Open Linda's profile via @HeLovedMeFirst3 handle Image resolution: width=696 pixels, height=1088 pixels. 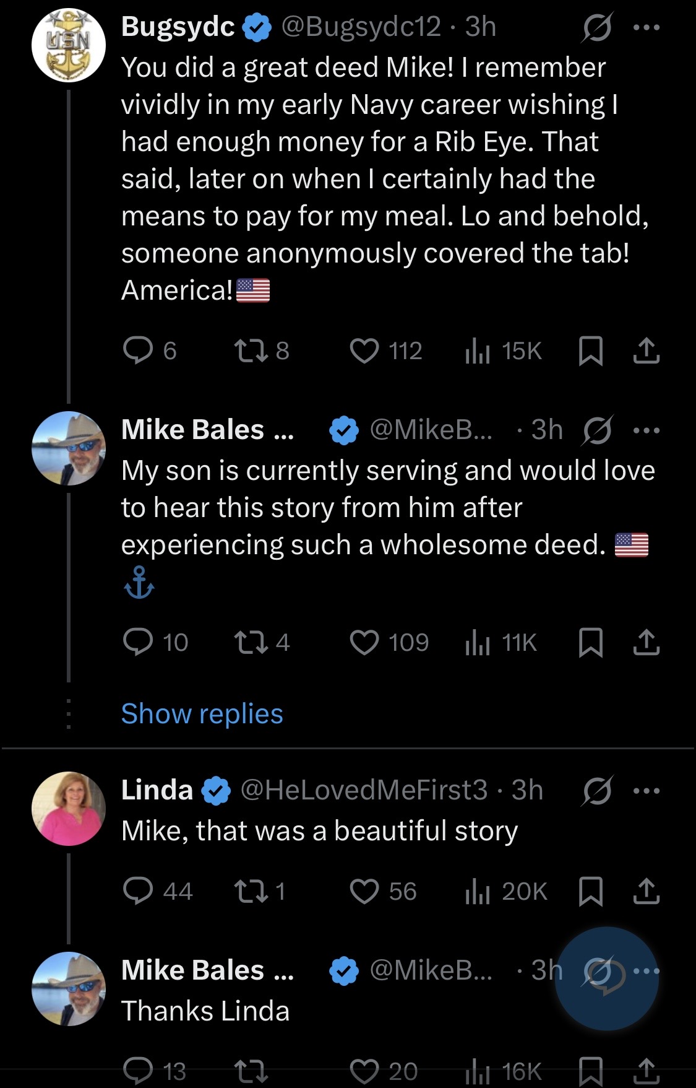pos(364,790)
